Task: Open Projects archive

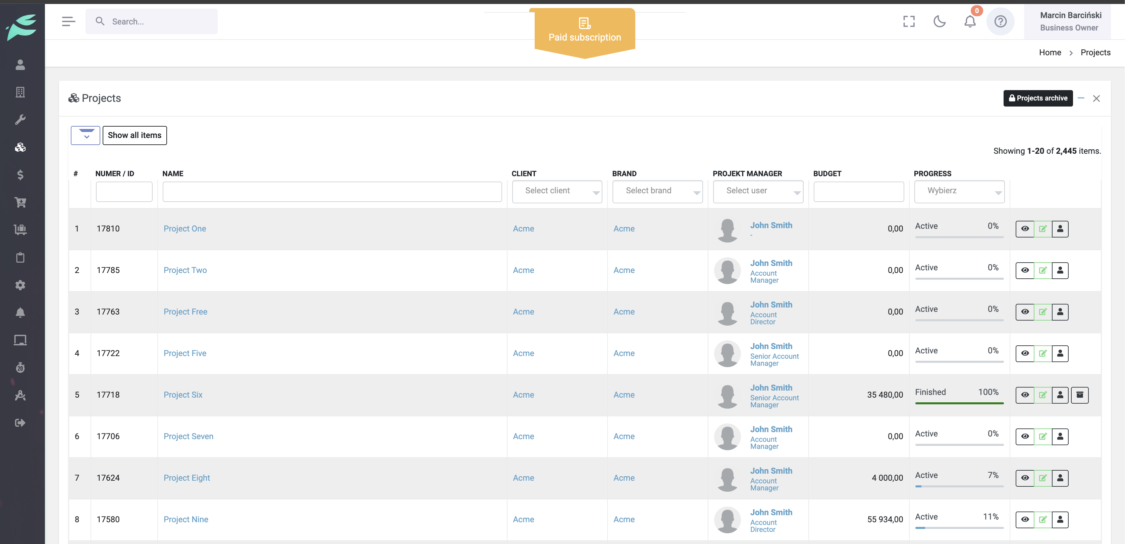Action: 1038,98
